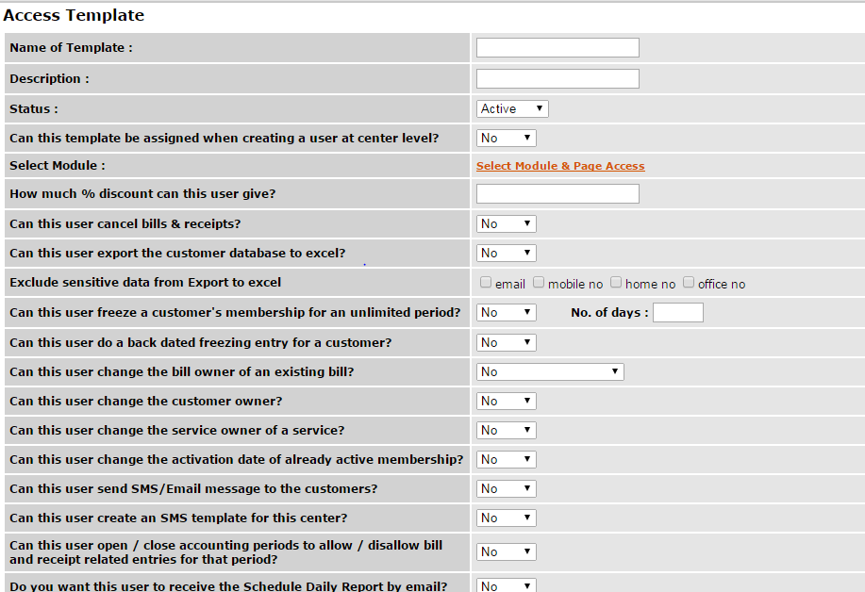Click 'Exclude sensitive data from Export to excel' label

pyautogui.click(x=145, y=282)
